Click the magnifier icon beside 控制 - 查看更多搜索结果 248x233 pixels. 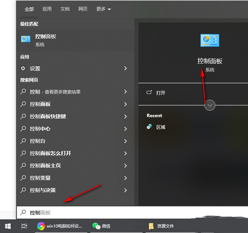(x=23, y=91)
